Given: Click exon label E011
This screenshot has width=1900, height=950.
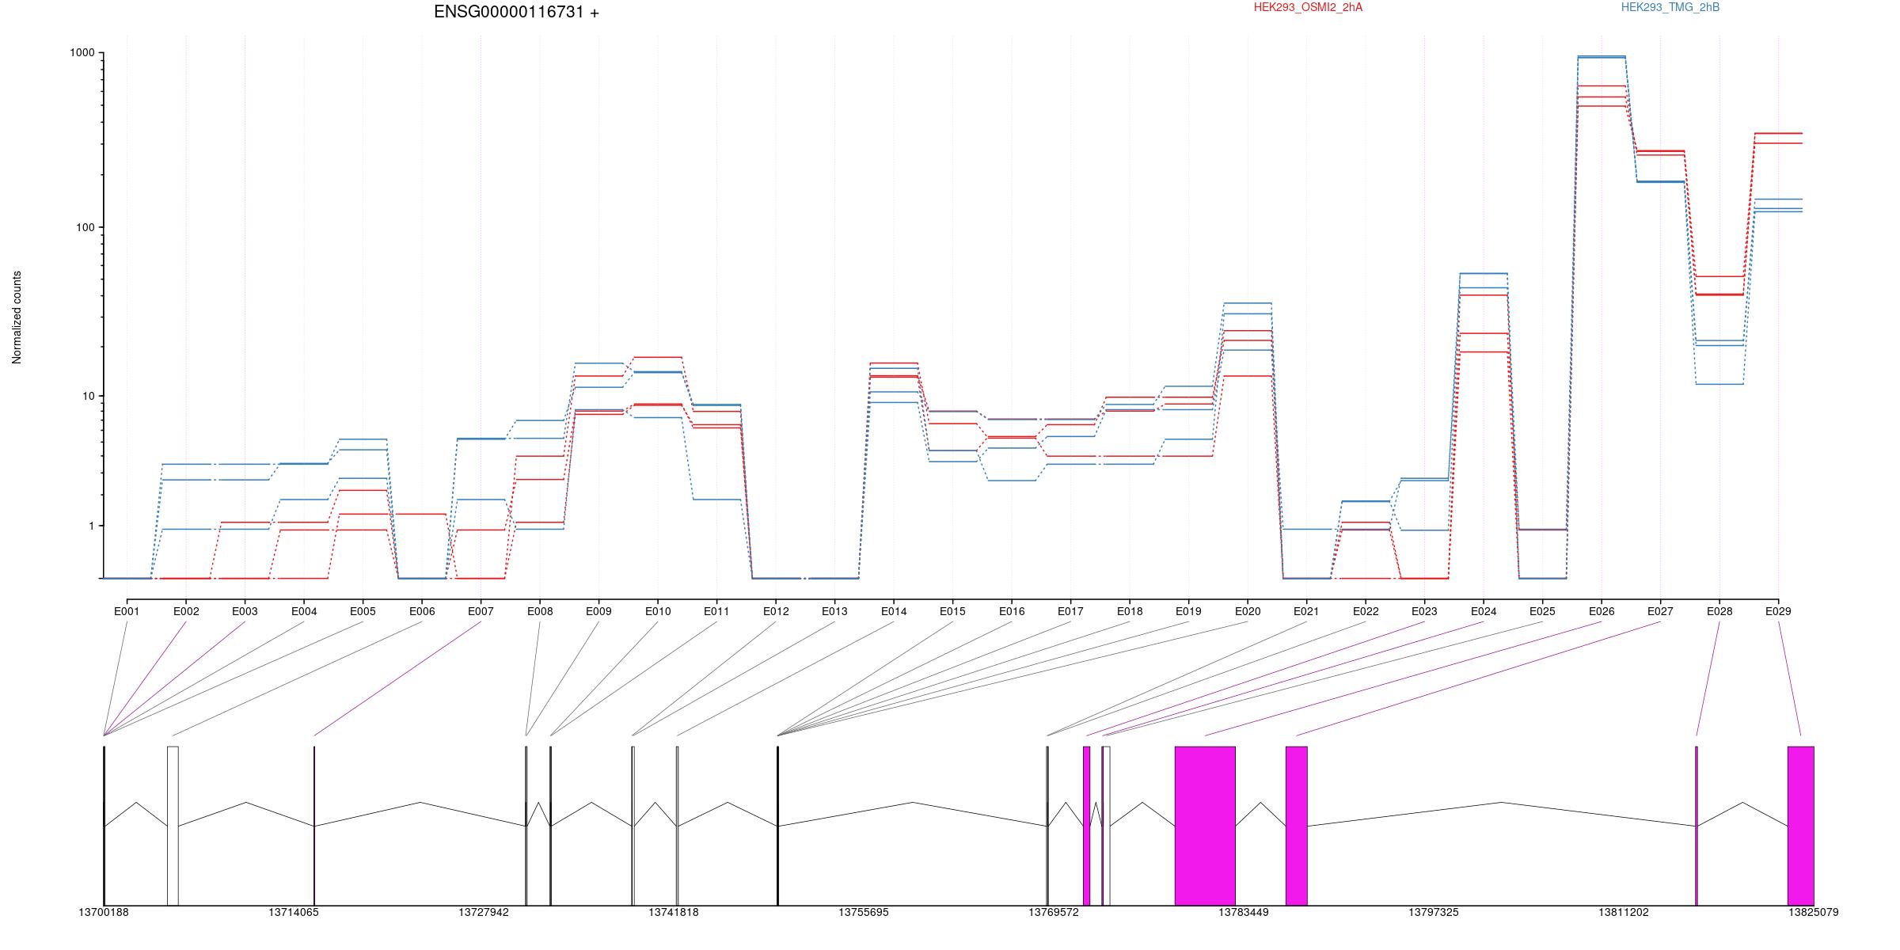Looking at the screenshot, I should point(716,611).
